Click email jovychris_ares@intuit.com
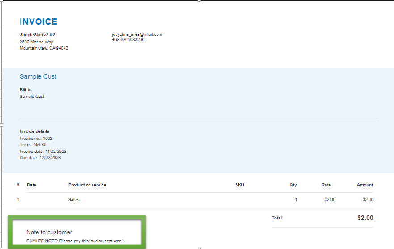 (137, 34)
